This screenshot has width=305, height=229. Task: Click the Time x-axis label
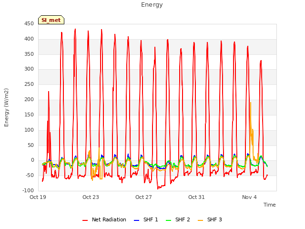(x=270, y=205)
